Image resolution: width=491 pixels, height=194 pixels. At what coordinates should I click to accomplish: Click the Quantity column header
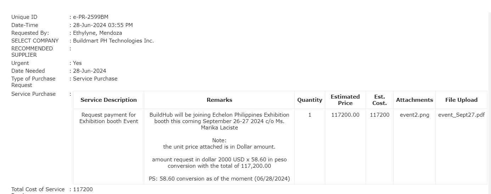pyautogui.click(x=310, y=100)
